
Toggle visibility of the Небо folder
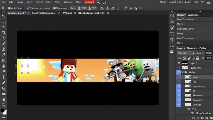tap(179, 72)
